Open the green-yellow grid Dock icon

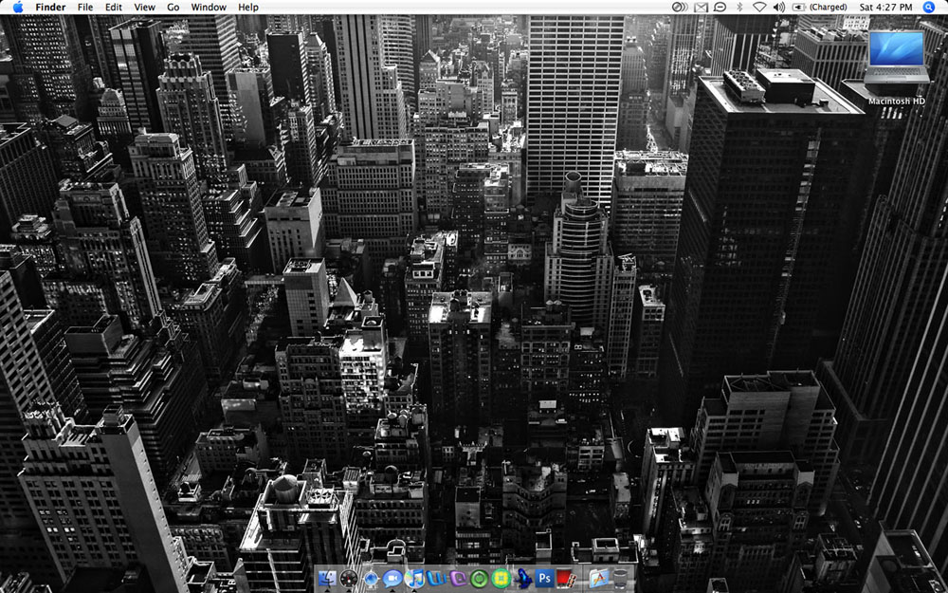501,579
